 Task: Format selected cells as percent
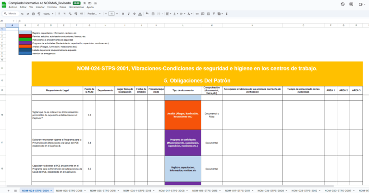pos(65,14)
